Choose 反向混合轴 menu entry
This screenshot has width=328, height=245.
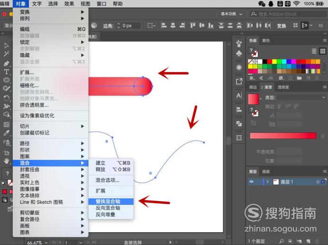coord(111,208)
